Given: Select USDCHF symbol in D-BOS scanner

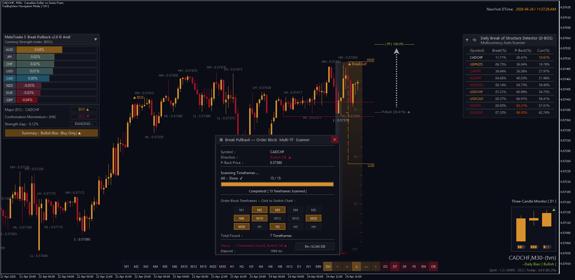Looking at the screenshot, I should pos(476,92).
